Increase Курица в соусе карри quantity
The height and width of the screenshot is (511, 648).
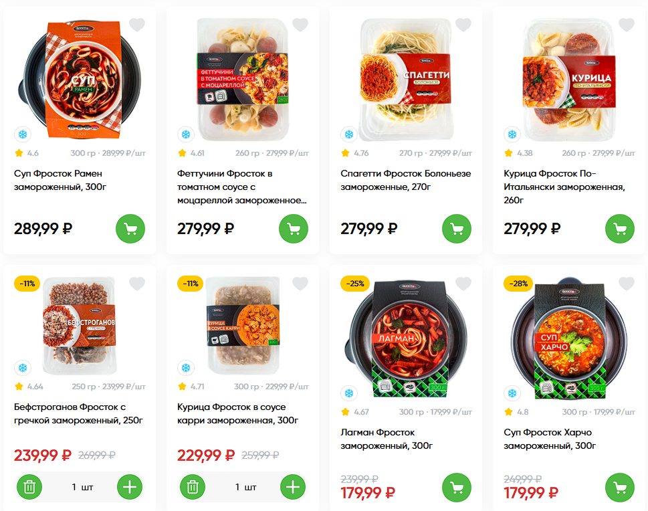(x=294, y=487)
